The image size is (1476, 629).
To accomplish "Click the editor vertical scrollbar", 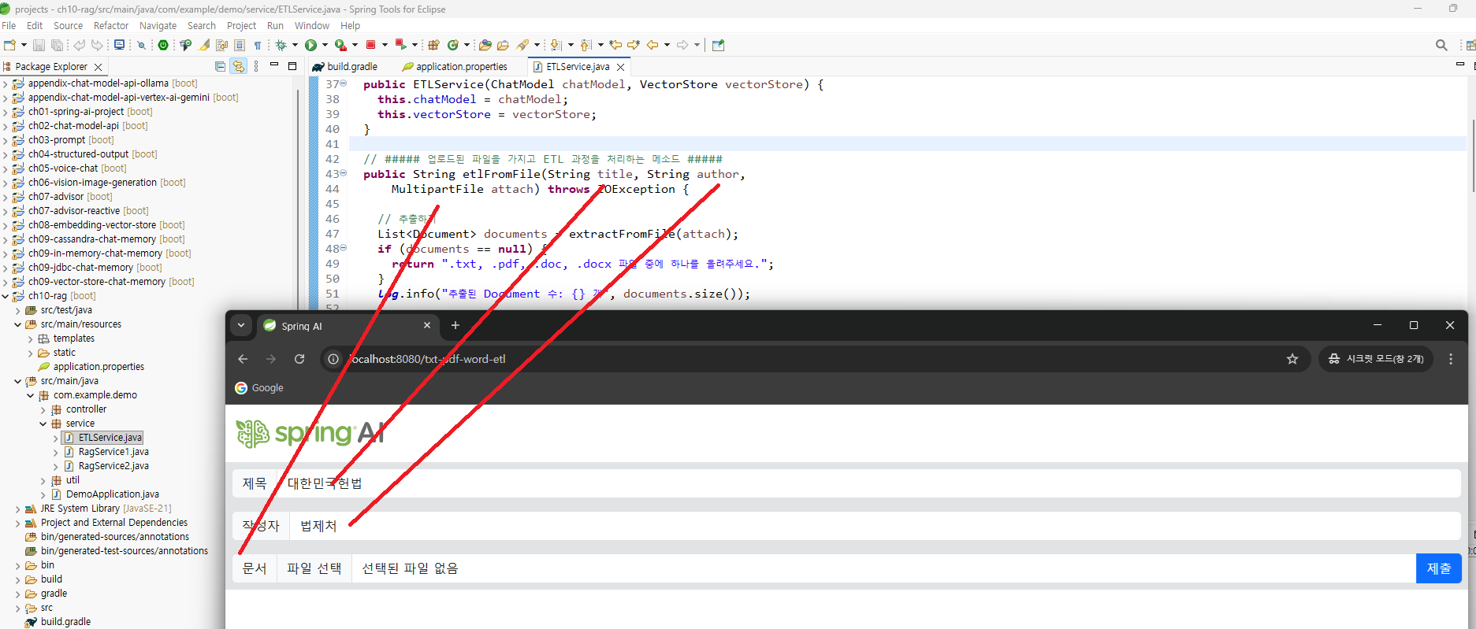I will coord(1472,156).
